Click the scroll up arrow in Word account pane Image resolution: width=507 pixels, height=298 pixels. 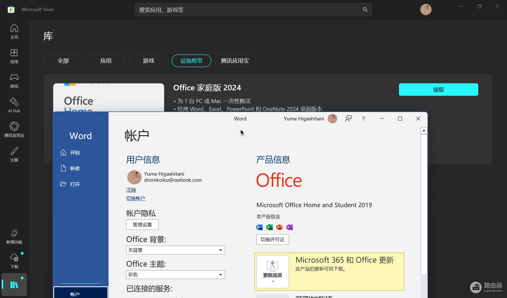[x=424, y=131]
